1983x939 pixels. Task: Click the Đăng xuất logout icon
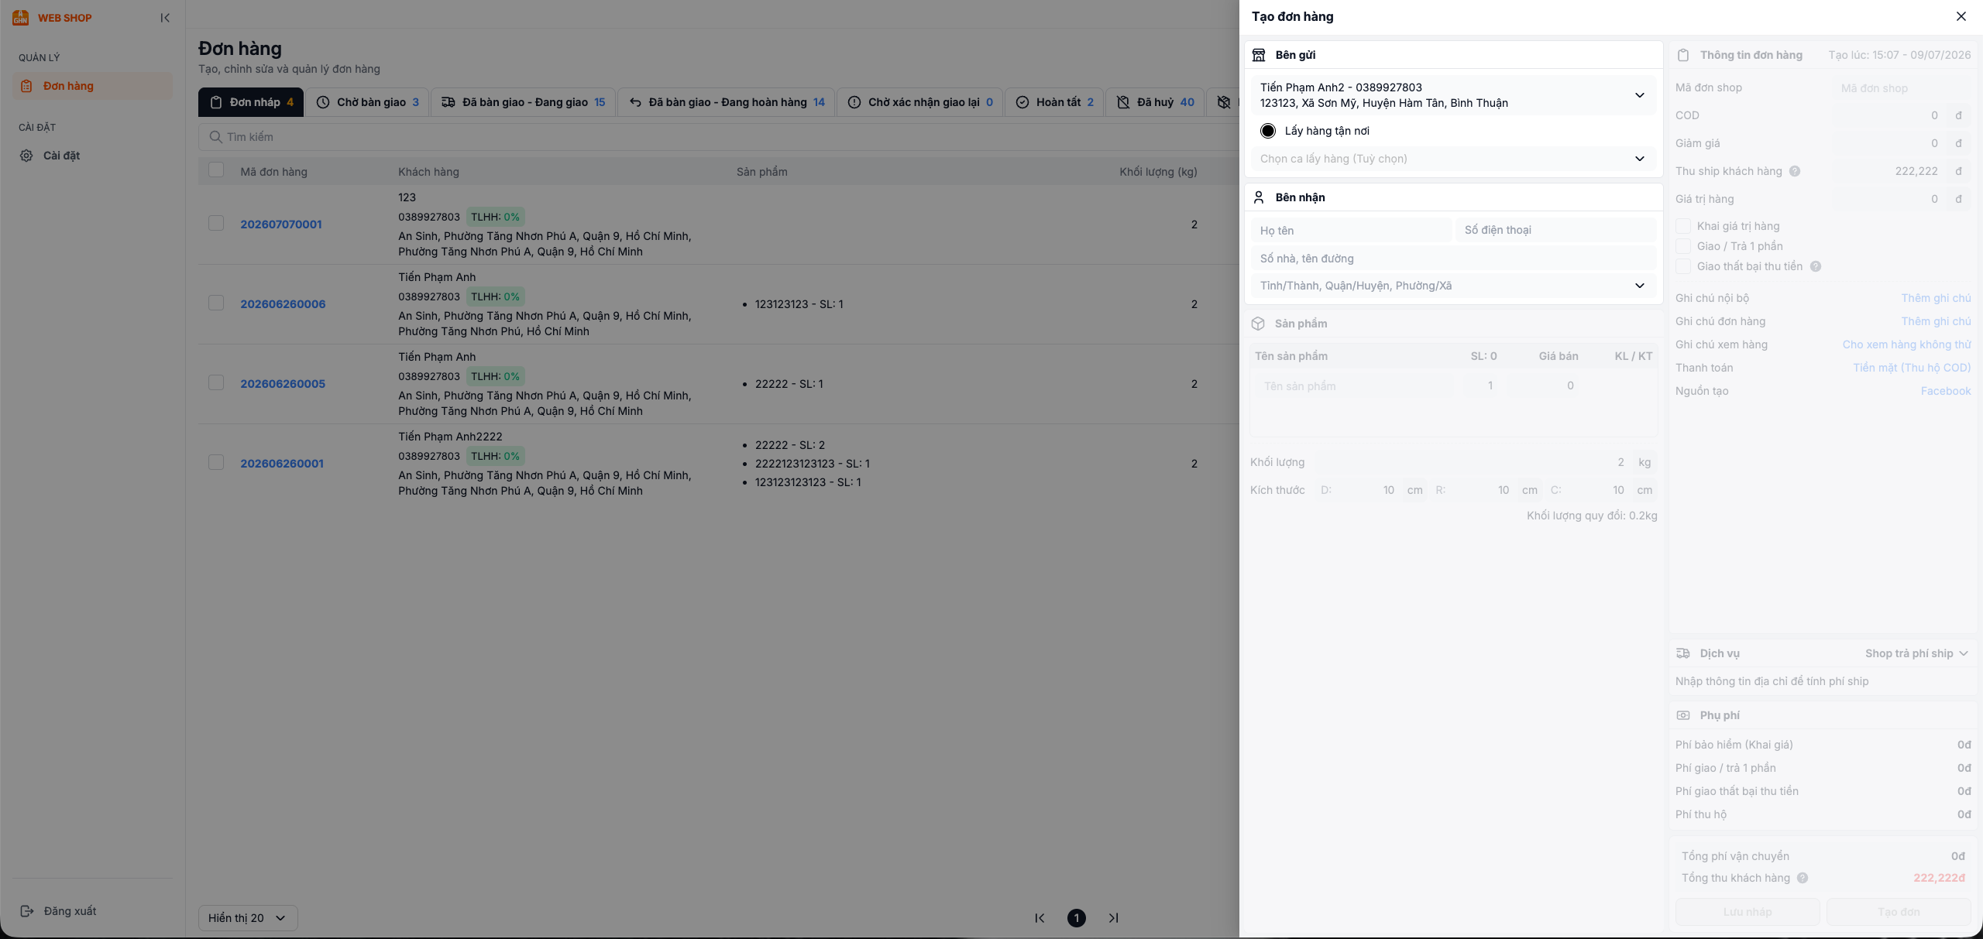(27, 911)
